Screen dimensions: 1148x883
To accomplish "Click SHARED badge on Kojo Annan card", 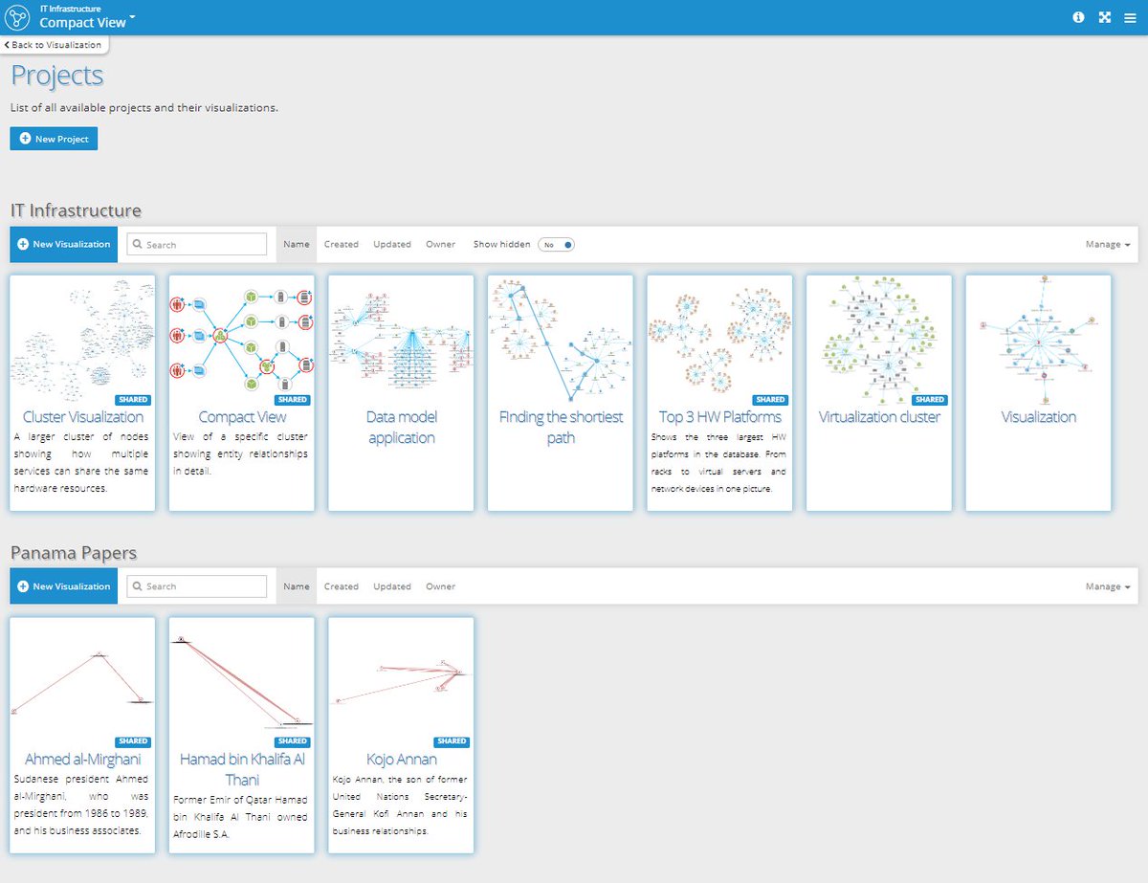I will coord(451,741).
